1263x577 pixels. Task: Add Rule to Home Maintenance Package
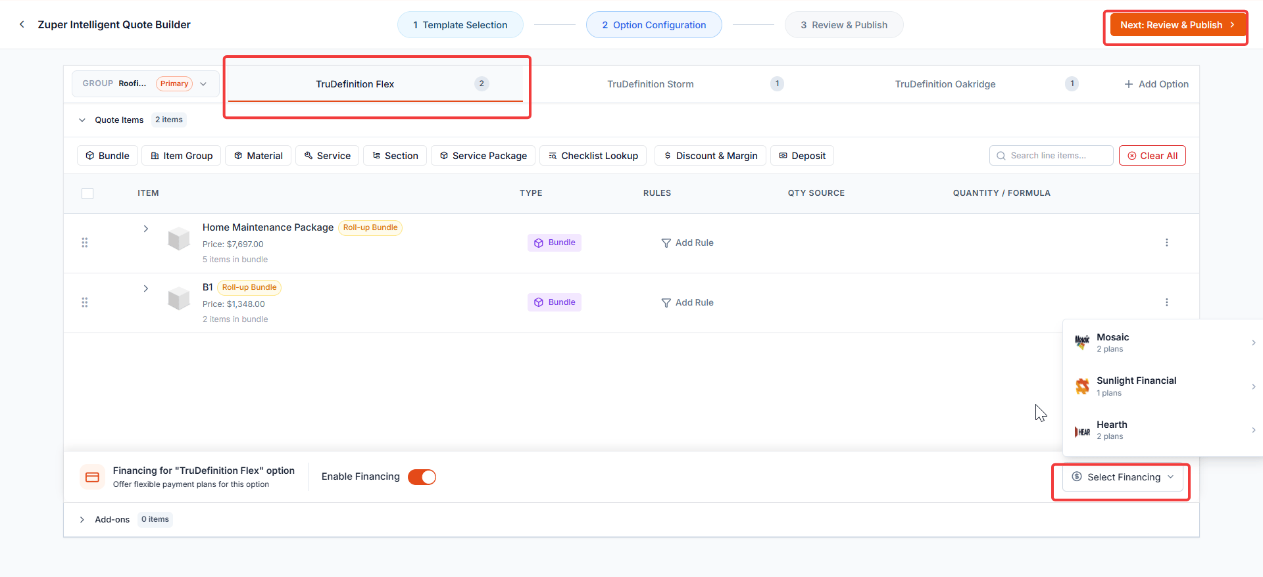tap(687, 242)
